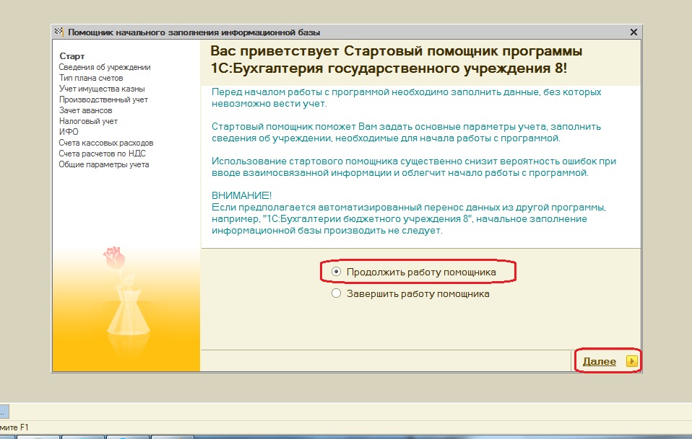
Task: Open the "Старт" step in sidebar
Action: 72,56
